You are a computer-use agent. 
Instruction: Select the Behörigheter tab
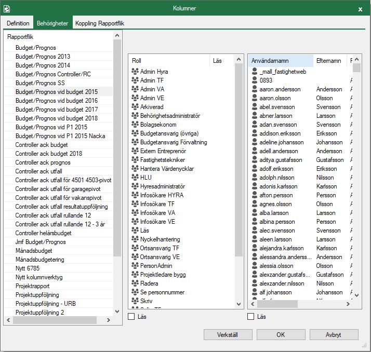[52, 23]
